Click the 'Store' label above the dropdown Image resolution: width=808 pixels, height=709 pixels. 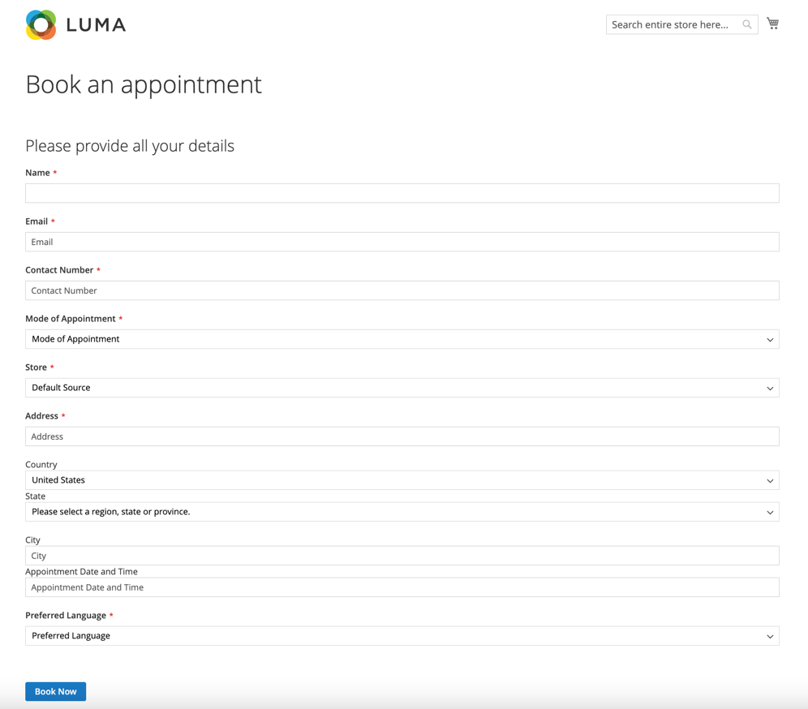36,367
